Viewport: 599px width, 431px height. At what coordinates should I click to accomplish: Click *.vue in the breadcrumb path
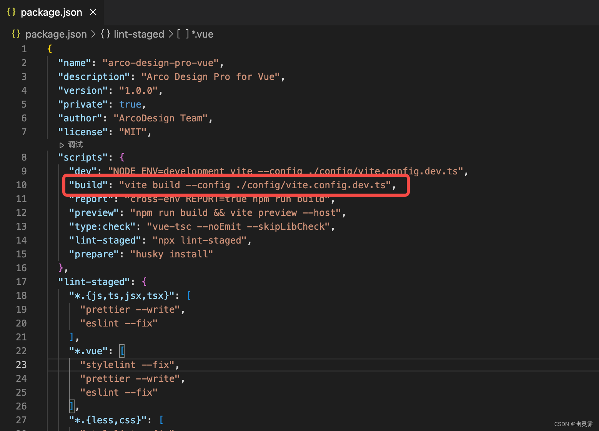(x=203, y=34)
